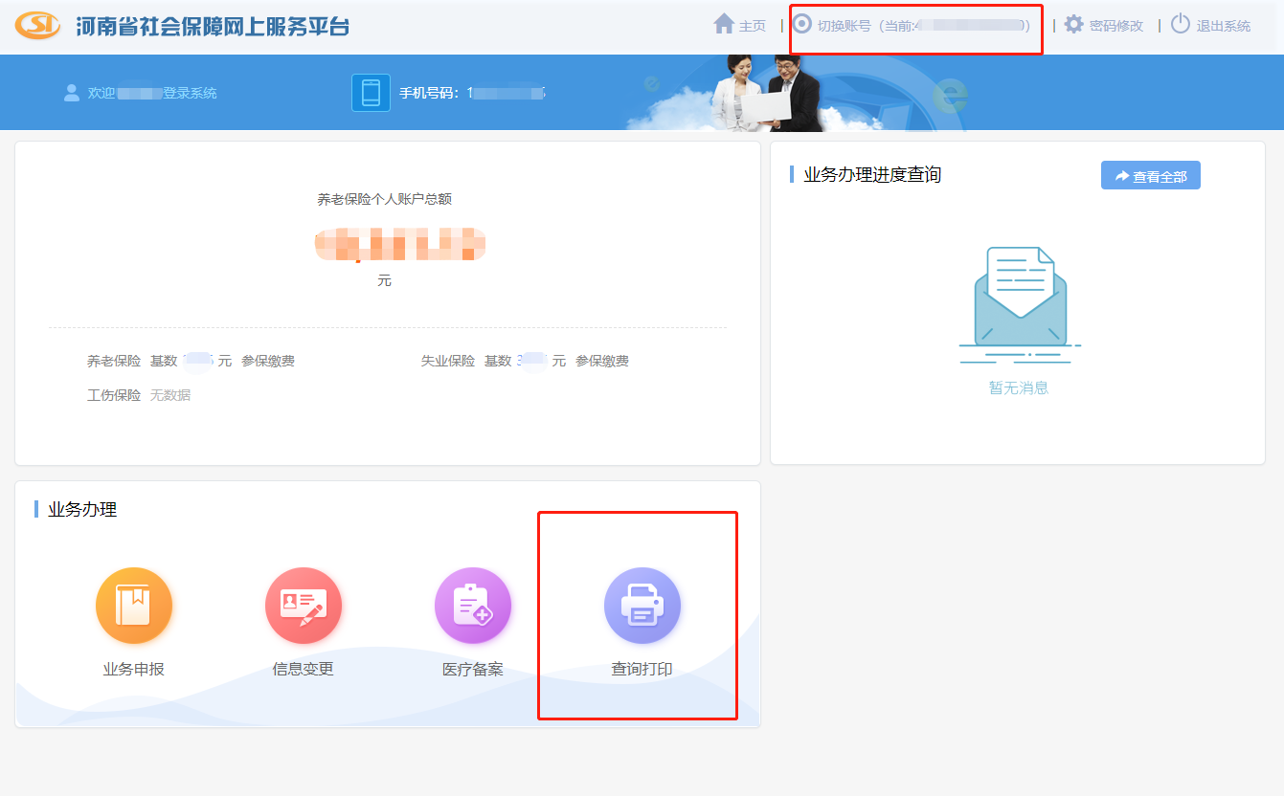The height and width of the screenshot is (796, 1284).
Task: Click the circular 切换账号 switch icon
Action: coord(802,24)
